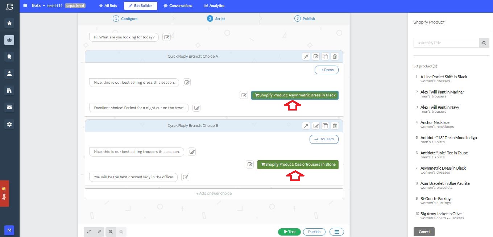The width and height of the screenshot is (493, 237).
Task: Duplicate the Choice A branch
Action: coord(325,56)
